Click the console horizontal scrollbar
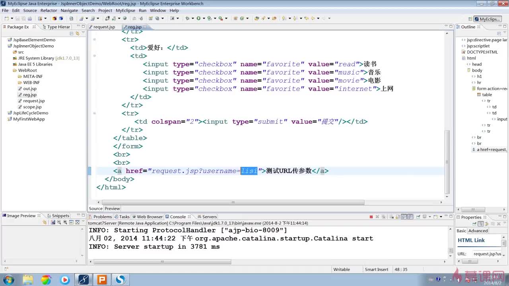The image size is (509, 286). [162, 262]
